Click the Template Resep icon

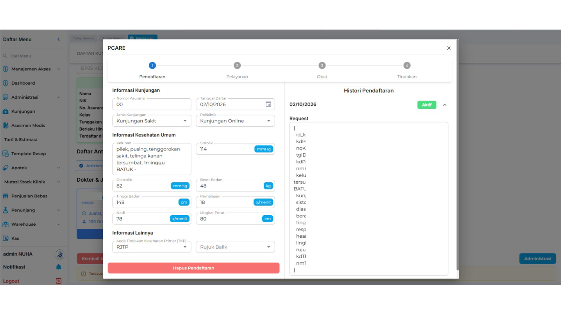coord(6,154)
